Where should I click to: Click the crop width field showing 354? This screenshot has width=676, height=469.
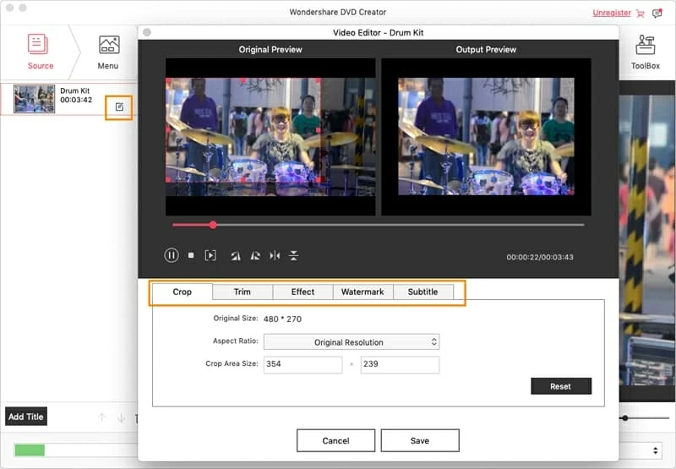[303, 365]
